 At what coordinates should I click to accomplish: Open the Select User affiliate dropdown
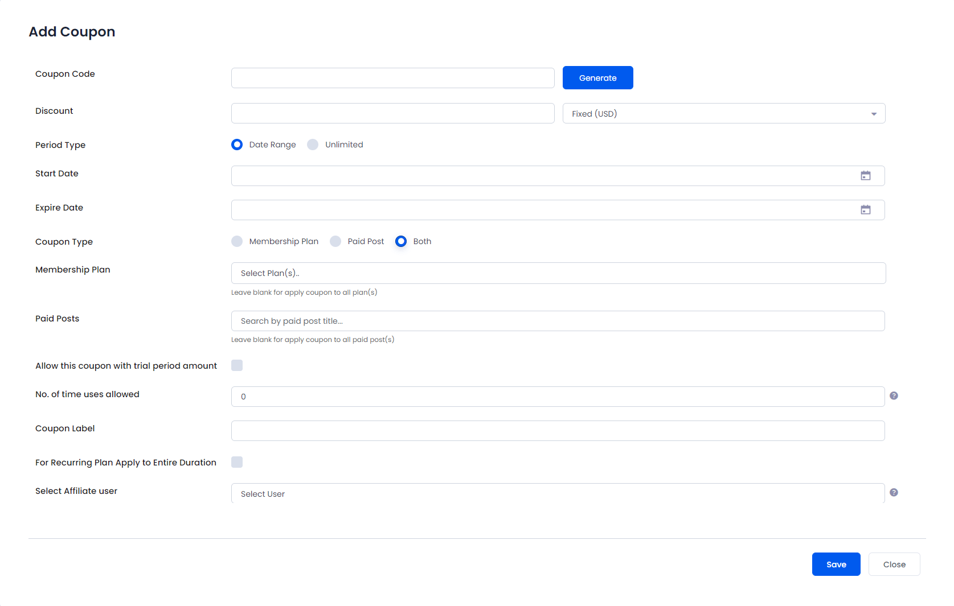click(558, 493)
